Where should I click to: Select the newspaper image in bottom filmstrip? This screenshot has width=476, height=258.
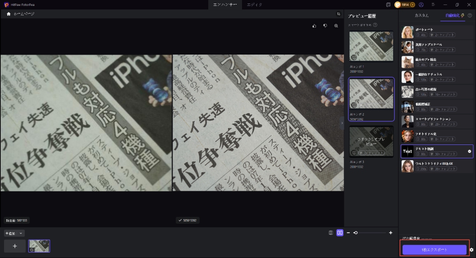coord(39,246)
